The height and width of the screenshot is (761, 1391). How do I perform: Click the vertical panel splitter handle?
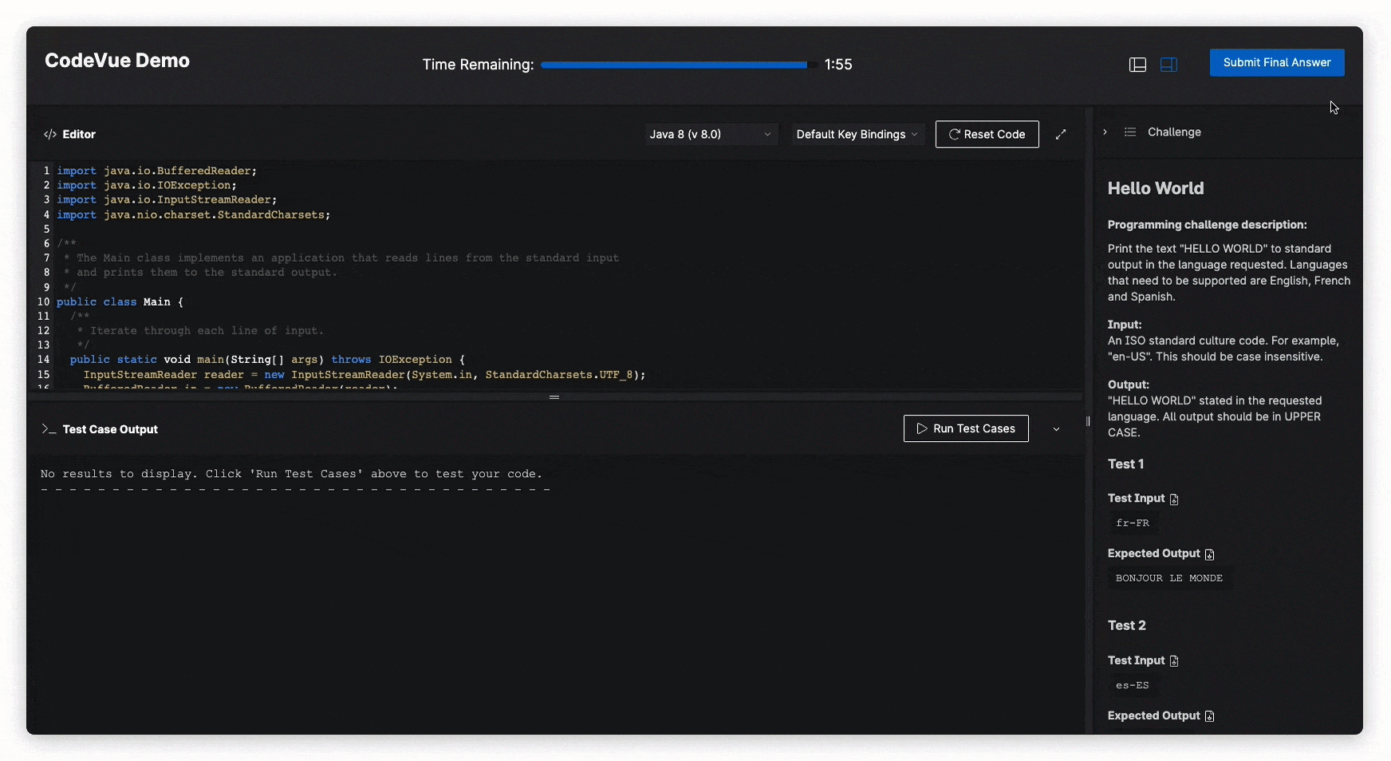pos(1088,421)
